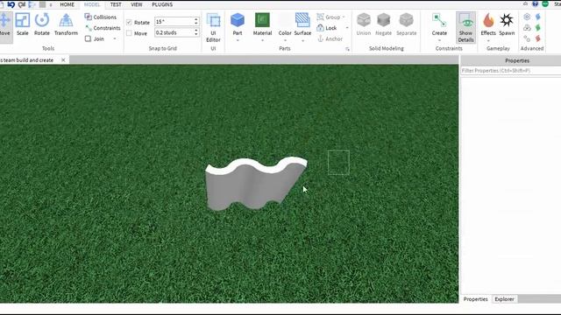The image size is (561, 315).
Task: Enable the Join checkbox
Action: pos(88,38)
